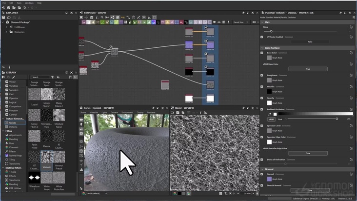Click the light bulb icon in 3D view
This screenshot has height=201, width=357.
point(81,125)
